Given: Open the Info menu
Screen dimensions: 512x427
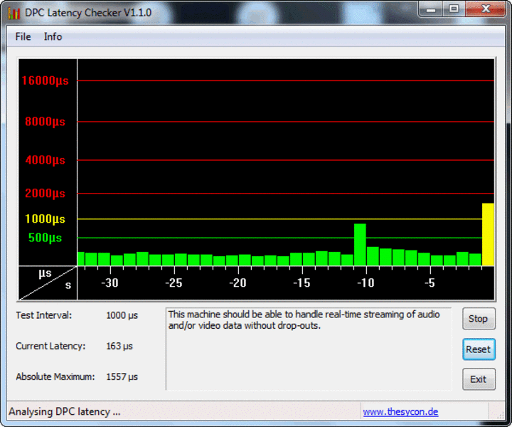Looking at the screenshot, I should click(53, 36).
